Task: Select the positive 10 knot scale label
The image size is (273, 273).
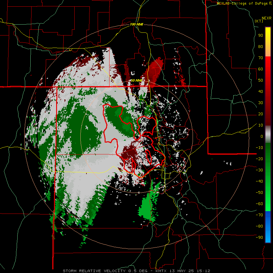Action: [261, 125]
